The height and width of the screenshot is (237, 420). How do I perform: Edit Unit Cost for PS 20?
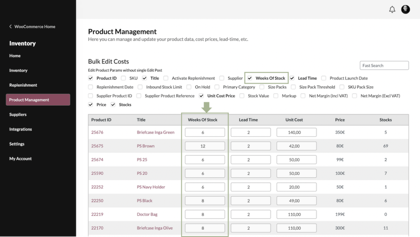(297, 173)
